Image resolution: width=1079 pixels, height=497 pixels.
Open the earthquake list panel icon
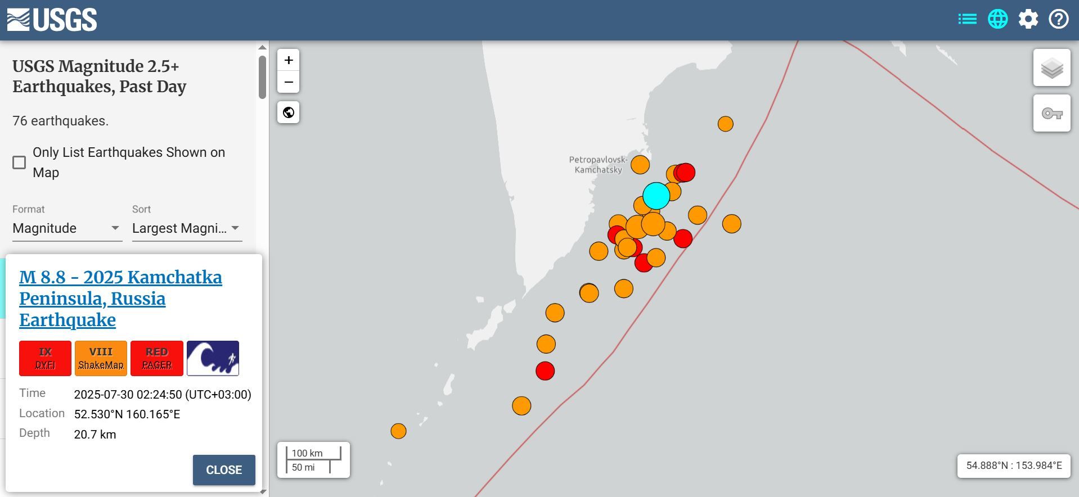(967, 19)
